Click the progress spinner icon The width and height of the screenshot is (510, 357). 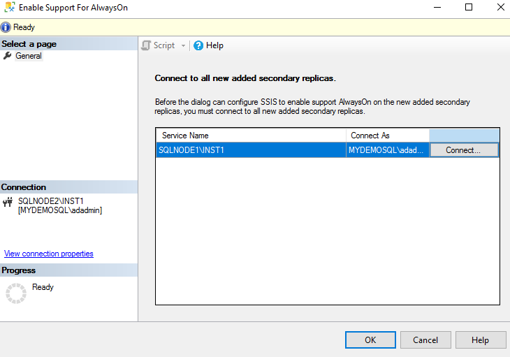[x=15, y=293]
